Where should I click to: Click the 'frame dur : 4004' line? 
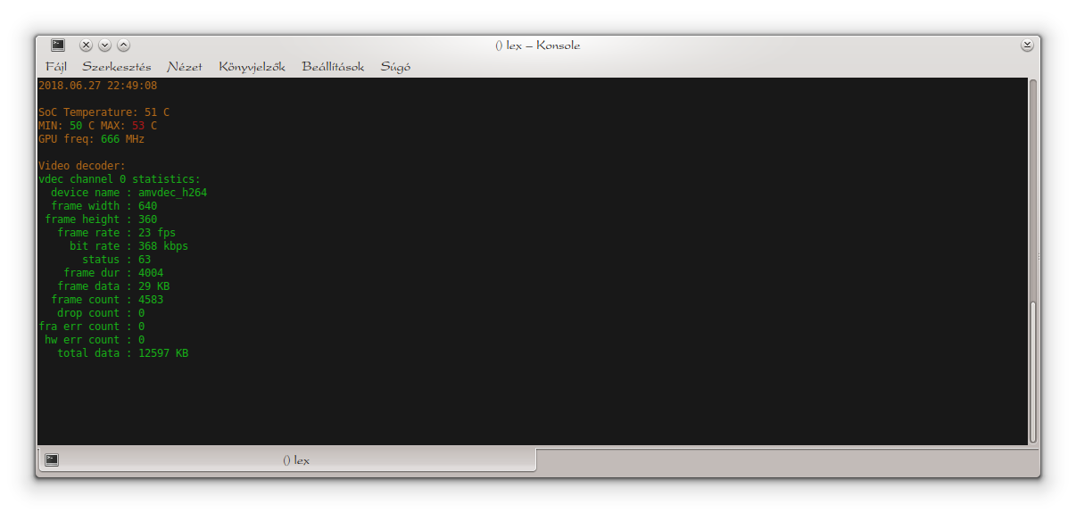tap(113, 273)
